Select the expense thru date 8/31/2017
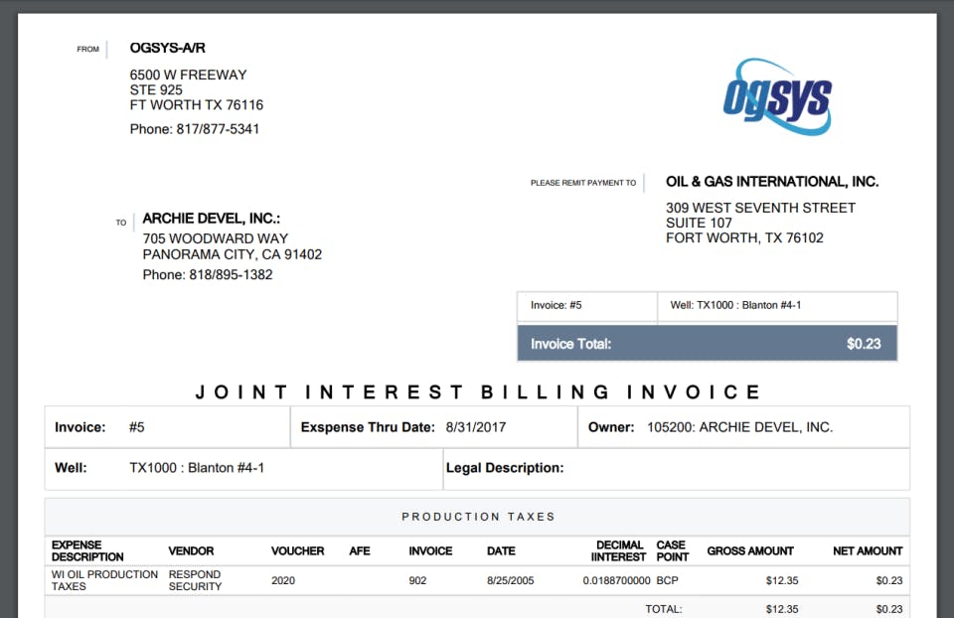The image size is (954, 618). pos(476,427)
